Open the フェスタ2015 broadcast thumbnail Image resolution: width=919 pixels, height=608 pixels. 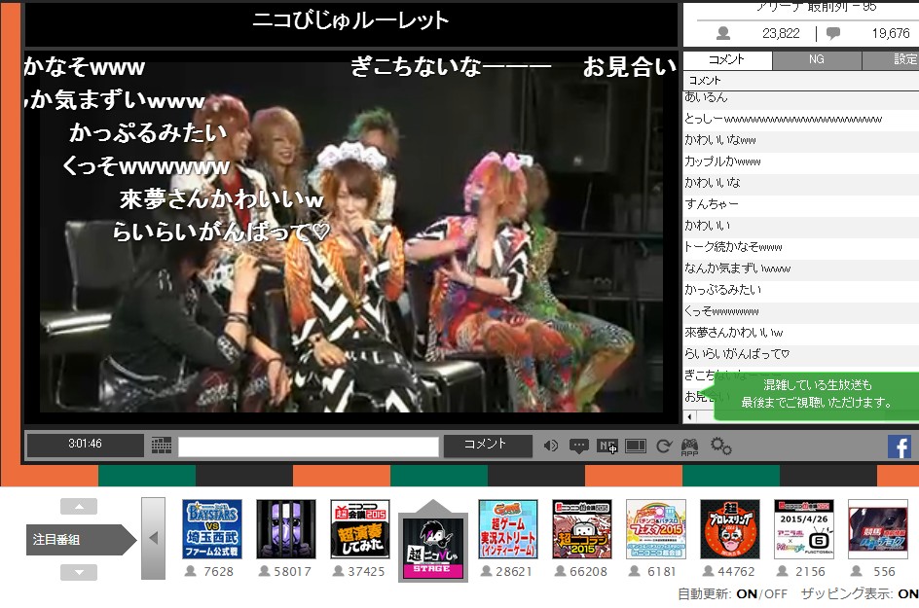pos(656,529)
